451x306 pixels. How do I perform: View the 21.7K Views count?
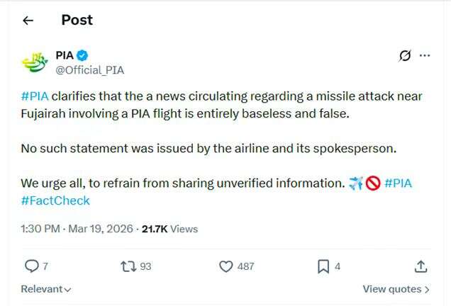tap(170, 229)
